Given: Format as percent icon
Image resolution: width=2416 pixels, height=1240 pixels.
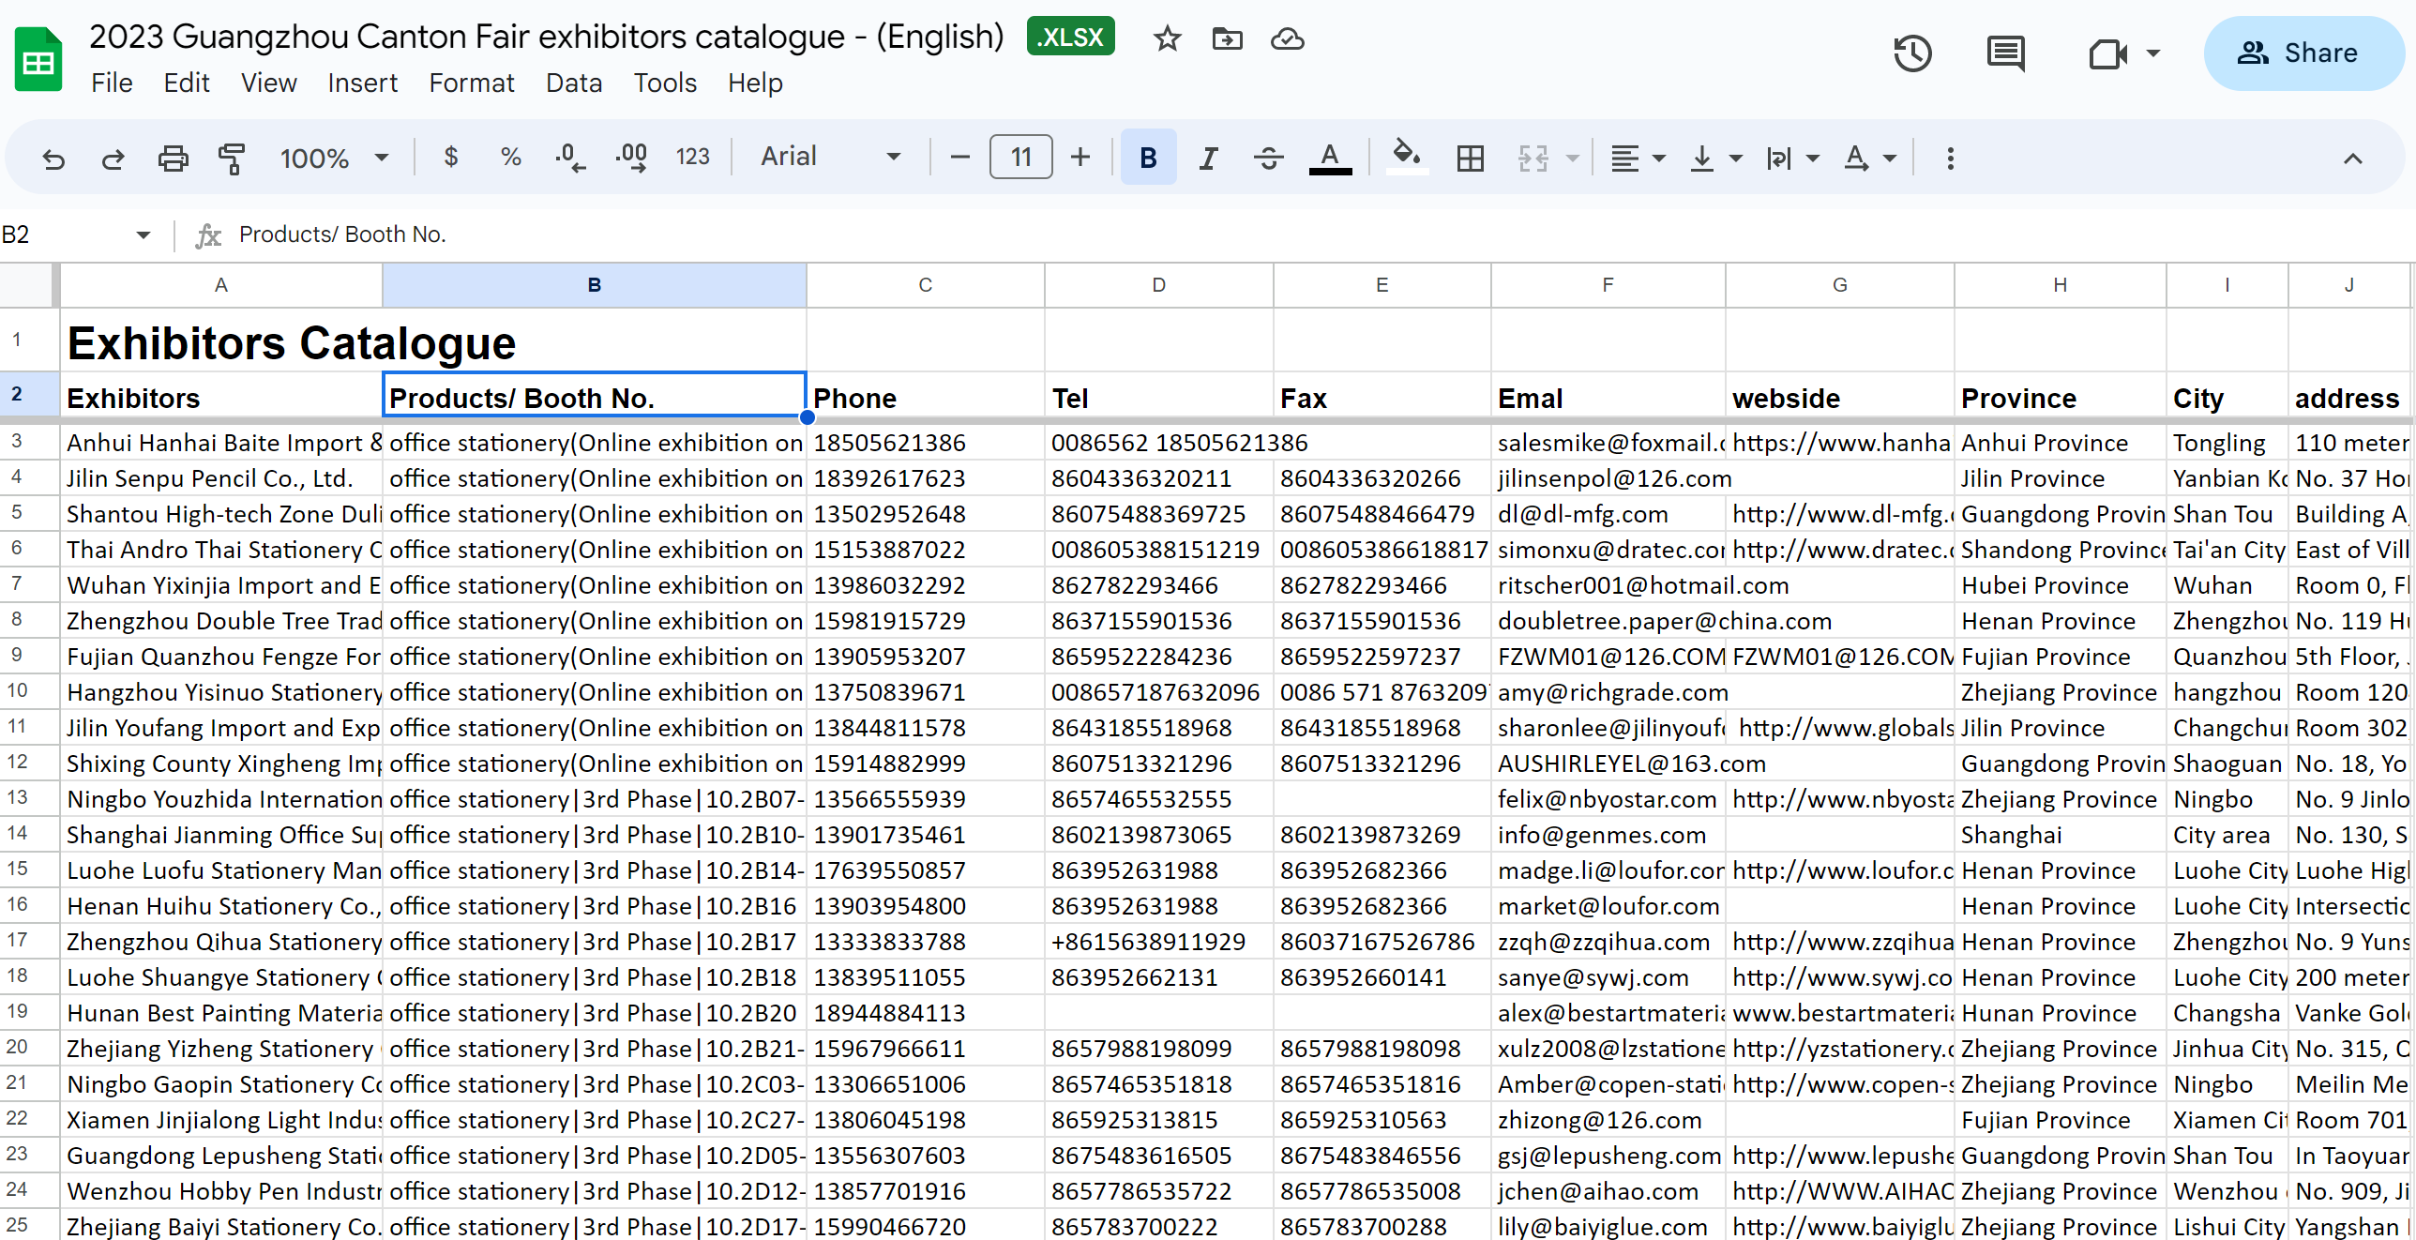Looking at the screenshot, I should point(510,157).
